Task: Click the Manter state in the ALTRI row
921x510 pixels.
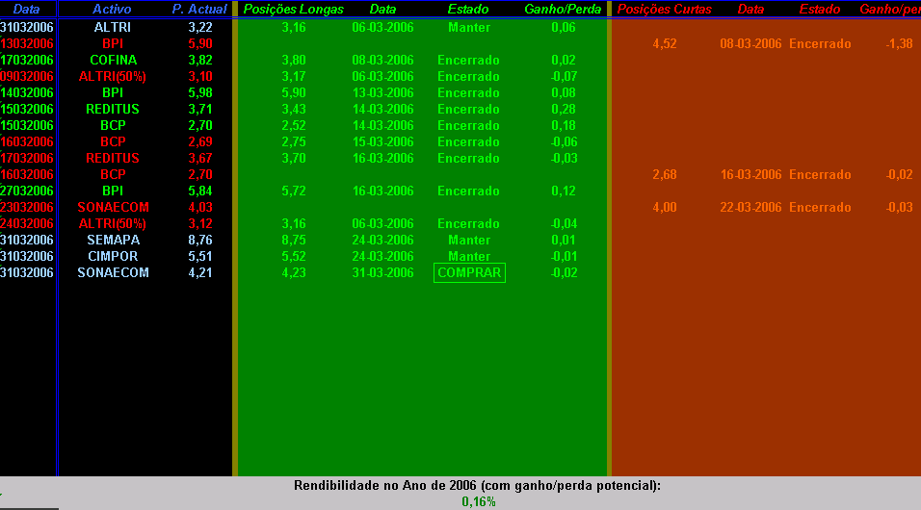Action: point(469,27)
